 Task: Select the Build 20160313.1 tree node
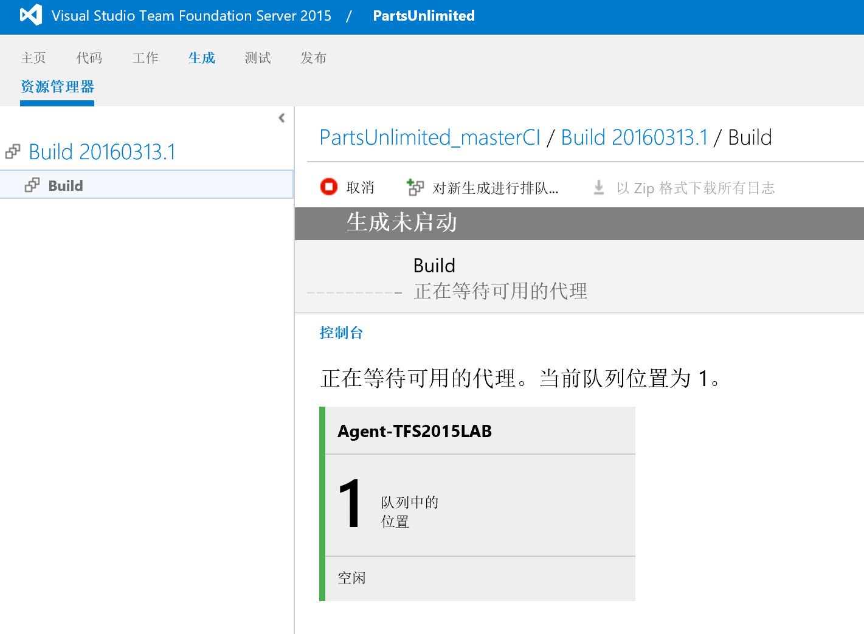click(102, 152)
